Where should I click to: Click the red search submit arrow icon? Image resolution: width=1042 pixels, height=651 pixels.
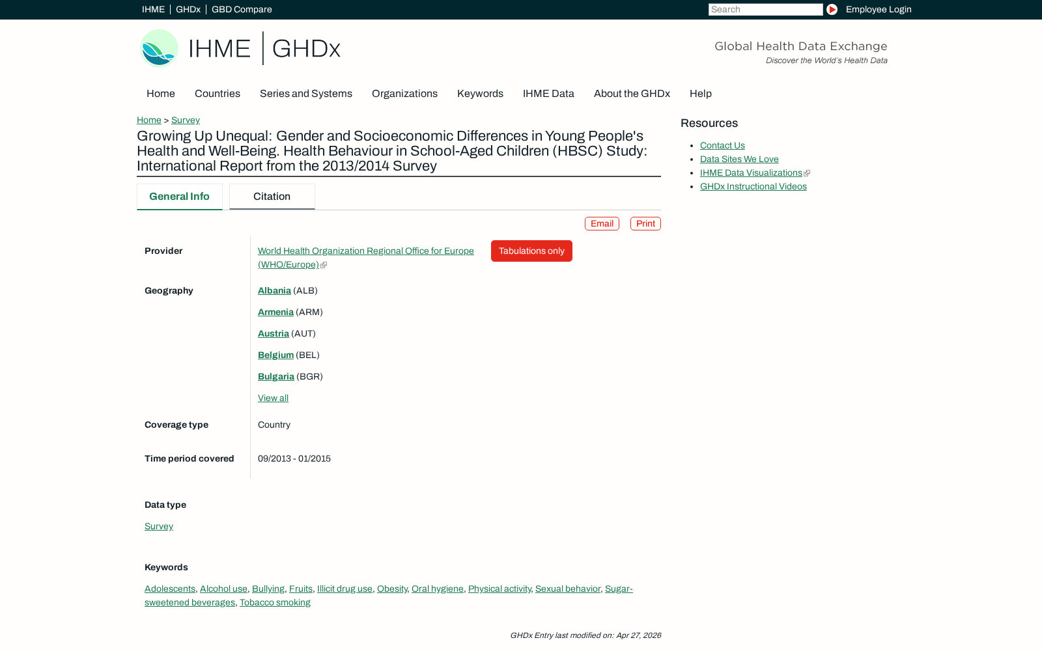pos(832,9)
